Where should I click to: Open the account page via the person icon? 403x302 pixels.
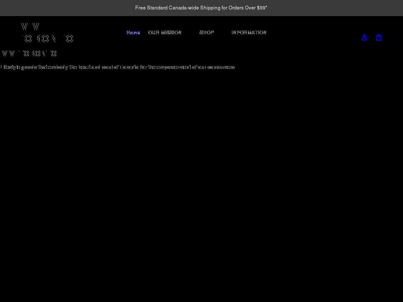coord(364,37)
